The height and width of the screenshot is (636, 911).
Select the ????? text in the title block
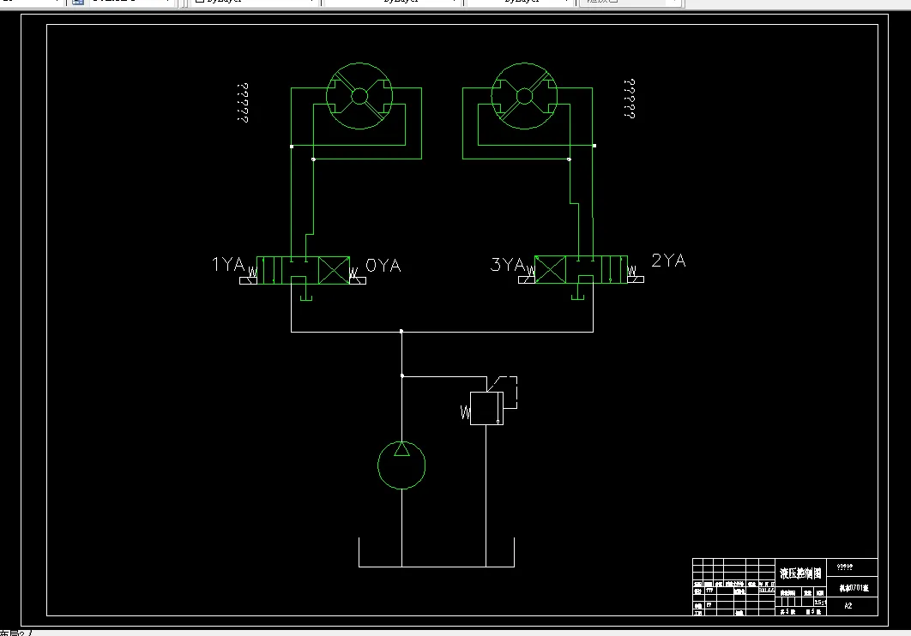click(x=845, y=567)
